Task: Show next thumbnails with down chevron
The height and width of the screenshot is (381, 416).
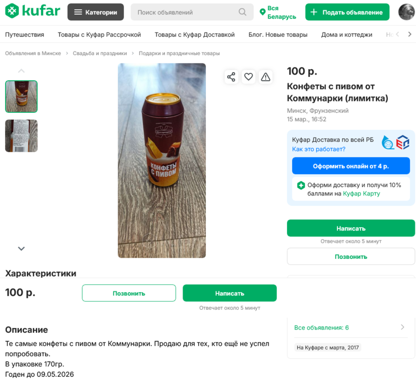Action: tap(21, 248)
